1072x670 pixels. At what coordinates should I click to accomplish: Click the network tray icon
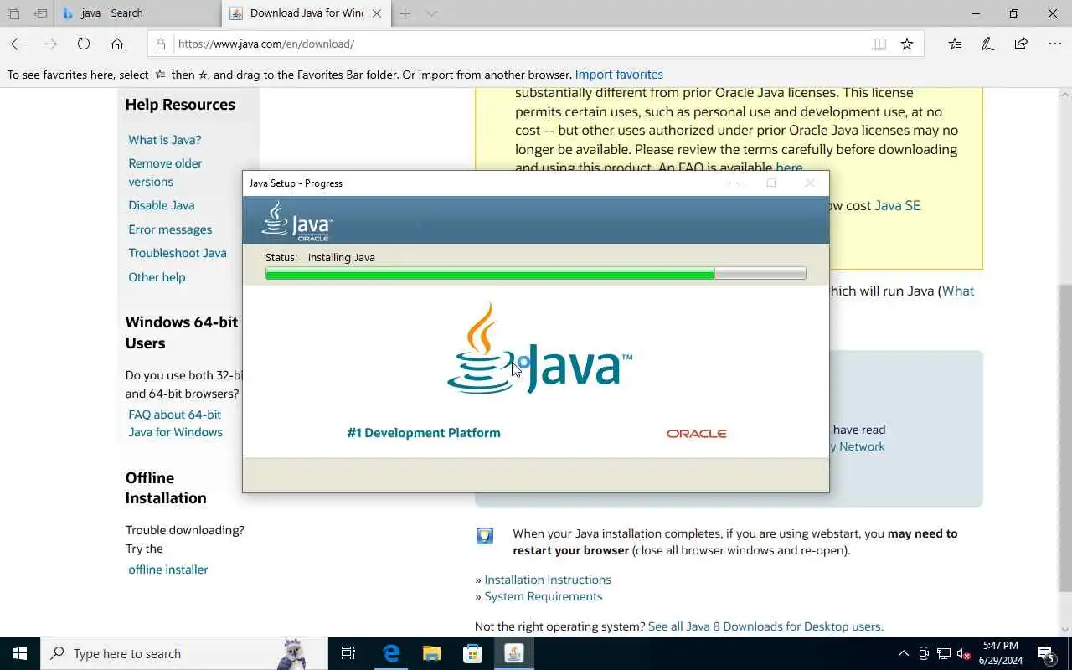tap(944, 653)
